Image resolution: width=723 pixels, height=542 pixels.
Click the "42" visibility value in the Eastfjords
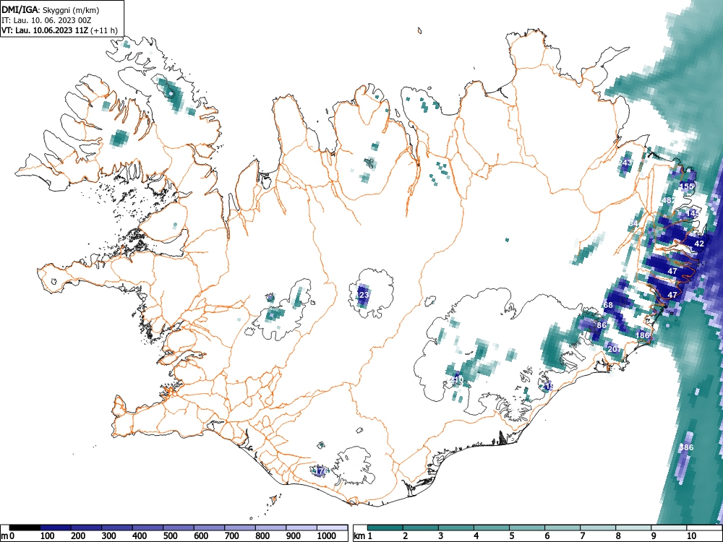(x=699, y=244)
